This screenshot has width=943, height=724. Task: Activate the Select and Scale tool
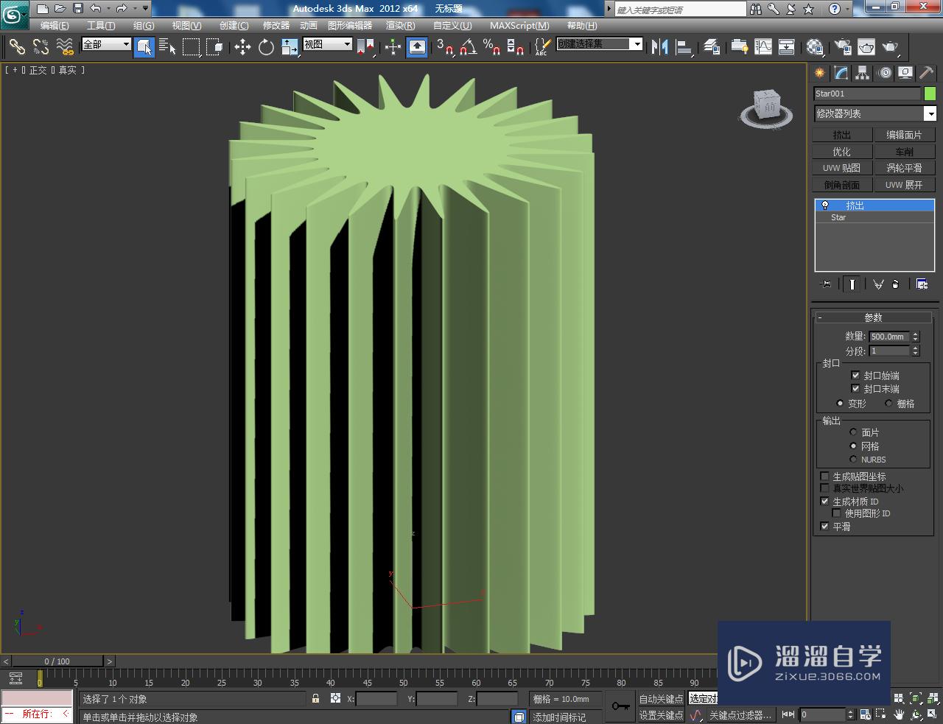click(290, 47)
